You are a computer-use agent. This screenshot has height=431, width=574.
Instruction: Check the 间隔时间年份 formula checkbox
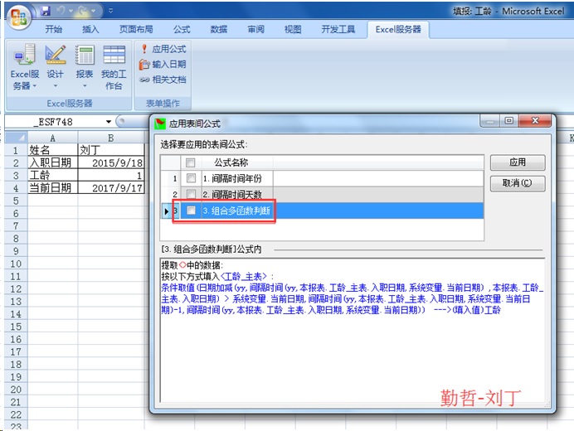pyautogui.click(x=191, y=178)
